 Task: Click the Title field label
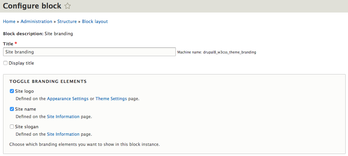click(8, 44)
